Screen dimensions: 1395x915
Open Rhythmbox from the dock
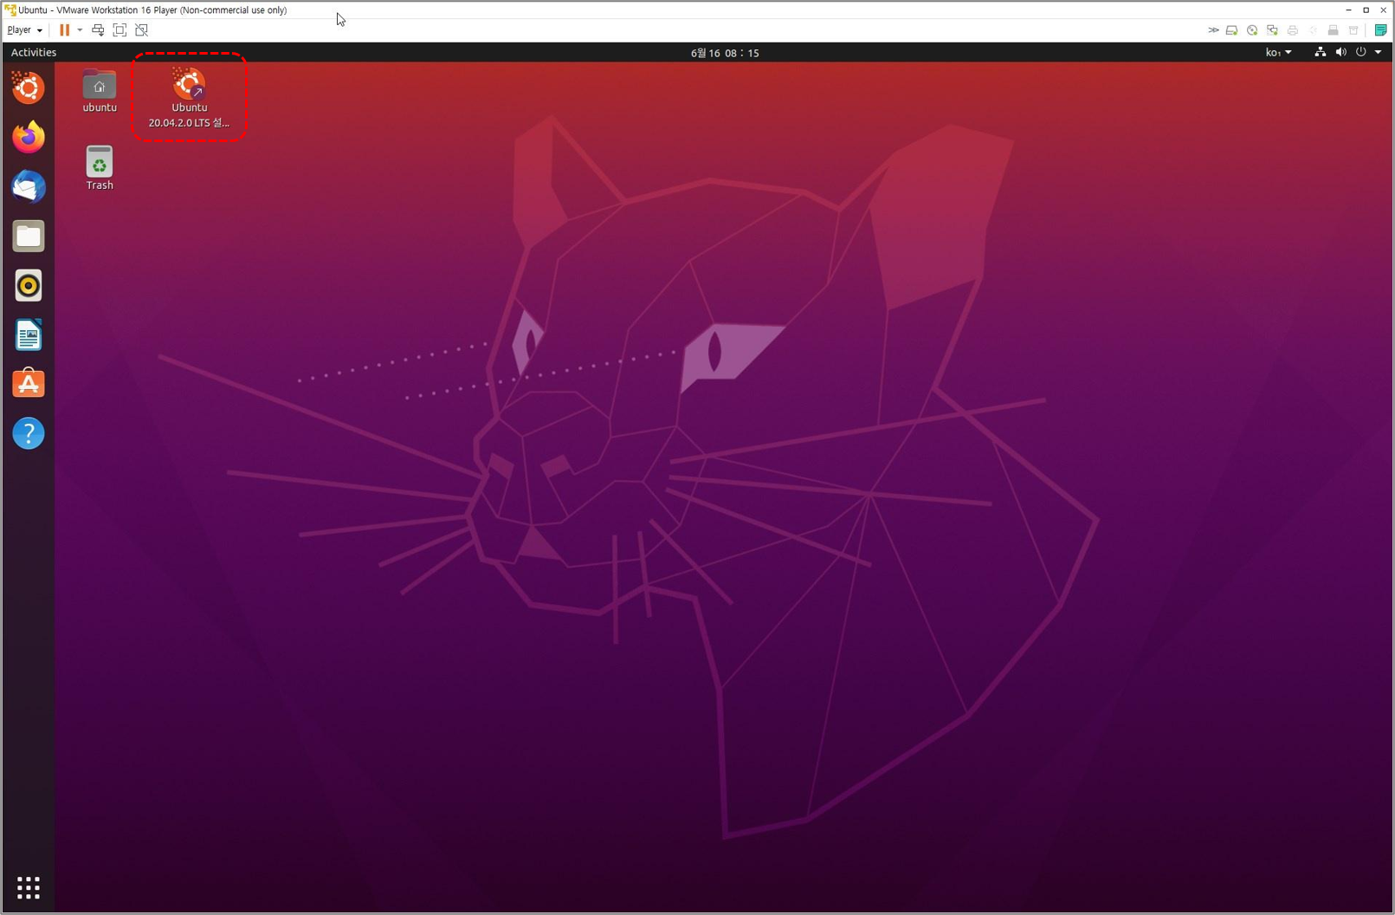coord(29,285)
